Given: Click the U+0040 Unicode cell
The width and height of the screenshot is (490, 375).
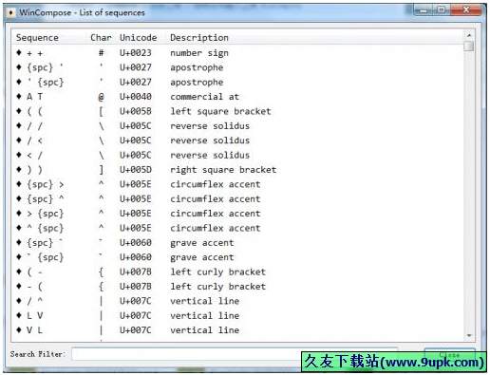Looking at the screenshot, I should tap(136, 97).
